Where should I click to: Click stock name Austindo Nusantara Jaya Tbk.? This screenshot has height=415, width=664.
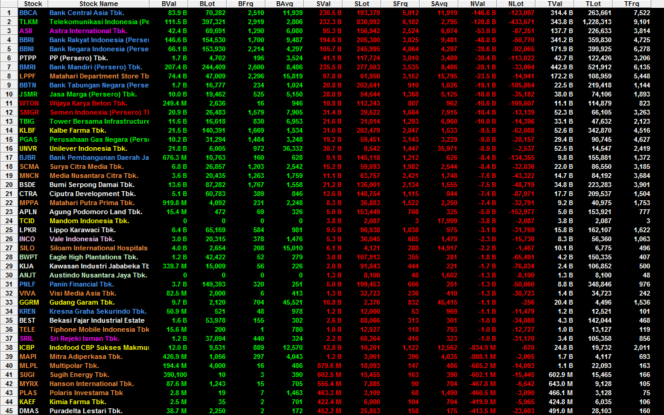pos(98,275)
